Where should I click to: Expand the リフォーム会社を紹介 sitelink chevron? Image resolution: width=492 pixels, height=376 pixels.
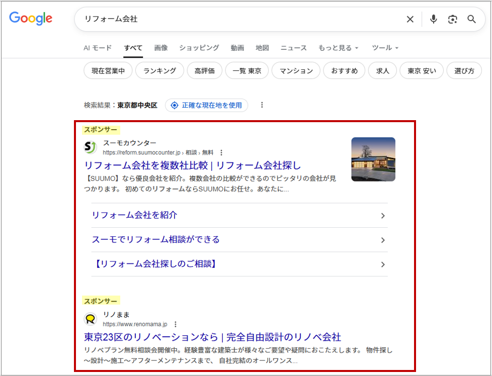(x=383, y=216)
